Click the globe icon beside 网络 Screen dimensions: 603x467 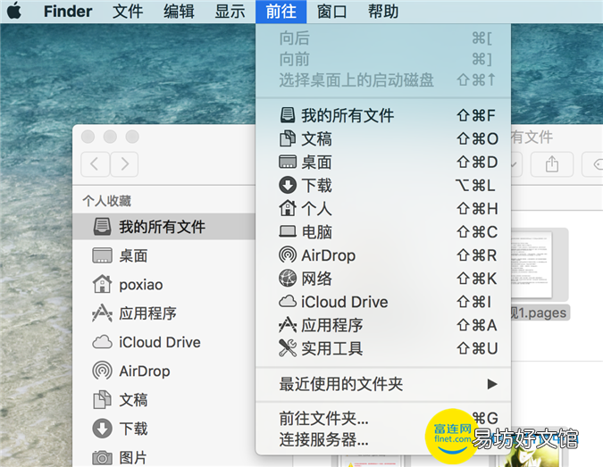pos(288,279)
